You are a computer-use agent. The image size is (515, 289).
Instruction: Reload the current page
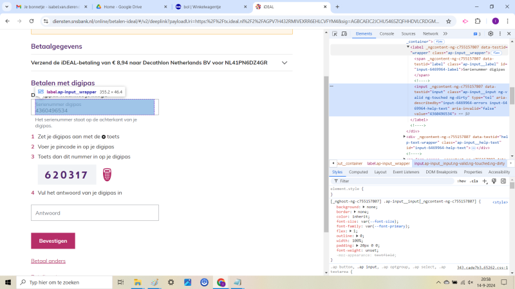click(x=32, y=21)
